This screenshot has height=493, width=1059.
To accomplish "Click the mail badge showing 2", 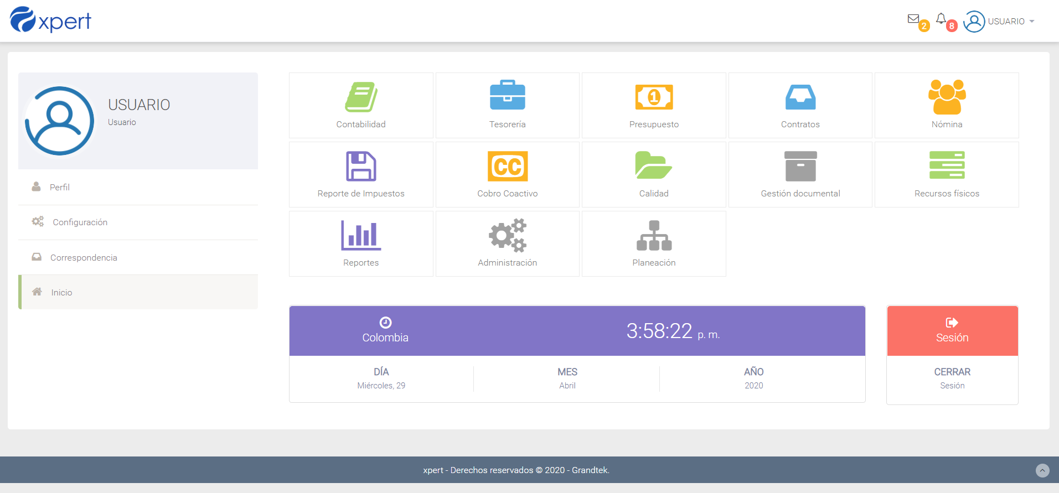I will (x=924, y=26).
